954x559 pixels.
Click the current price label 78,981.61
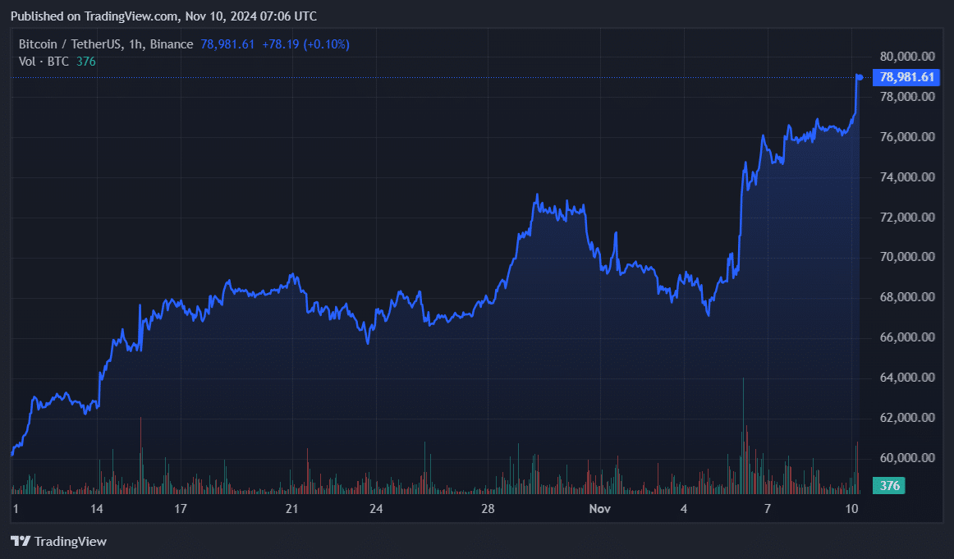pos(907,77)
